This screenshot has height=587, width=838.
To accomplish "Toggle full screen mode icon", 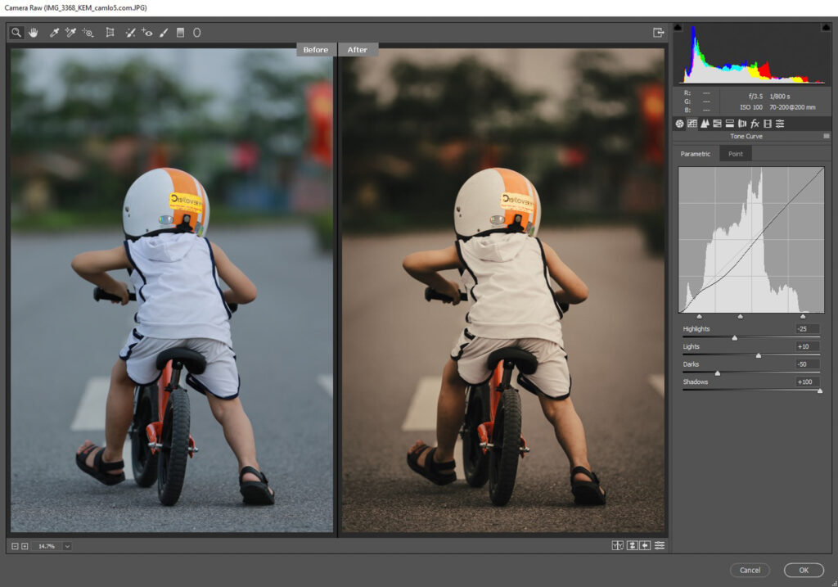I will pos(659,33).
